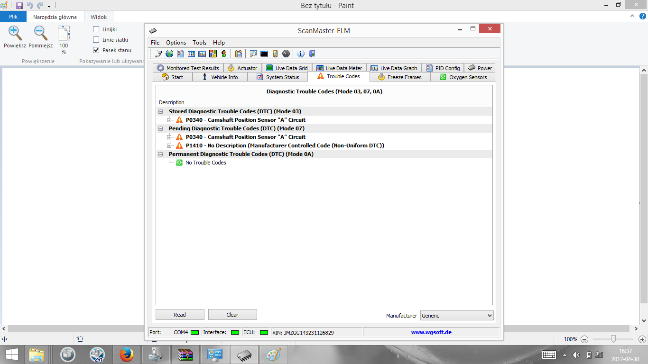Click the Paint zoom slider handle

click(x=613, y=339)
